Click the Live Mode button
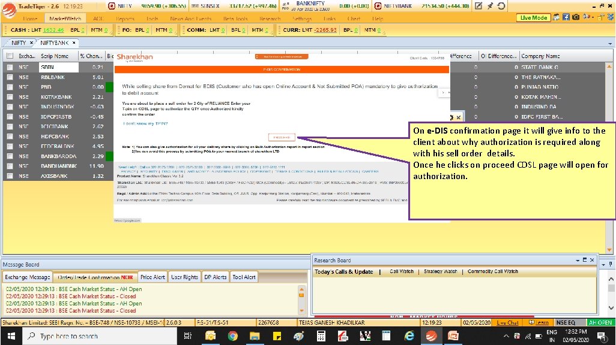Image resolution: width=616 pixels, height=345 pixels. point(534,17)
